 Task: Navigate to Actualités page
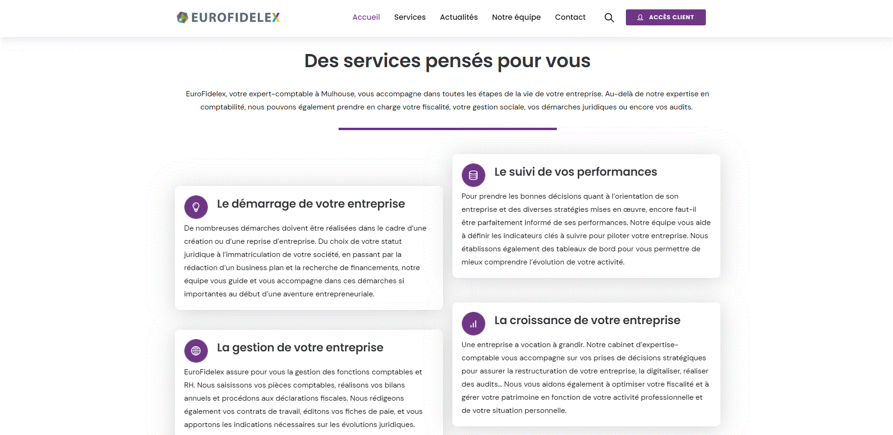click(x=458, y=17)
